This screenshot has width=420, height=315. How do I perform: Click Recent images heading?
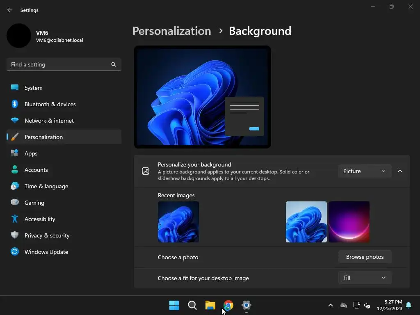point(176,195)
